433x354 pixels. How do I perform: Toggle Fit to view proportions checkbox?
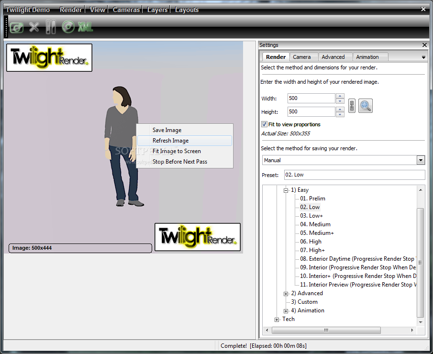(x=264, y=124)
